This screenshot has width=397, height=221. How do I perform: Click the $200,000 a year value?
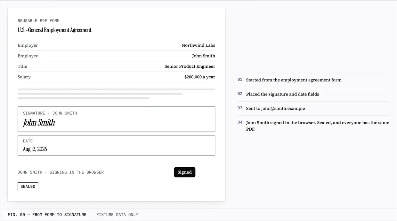click(200, 77)
